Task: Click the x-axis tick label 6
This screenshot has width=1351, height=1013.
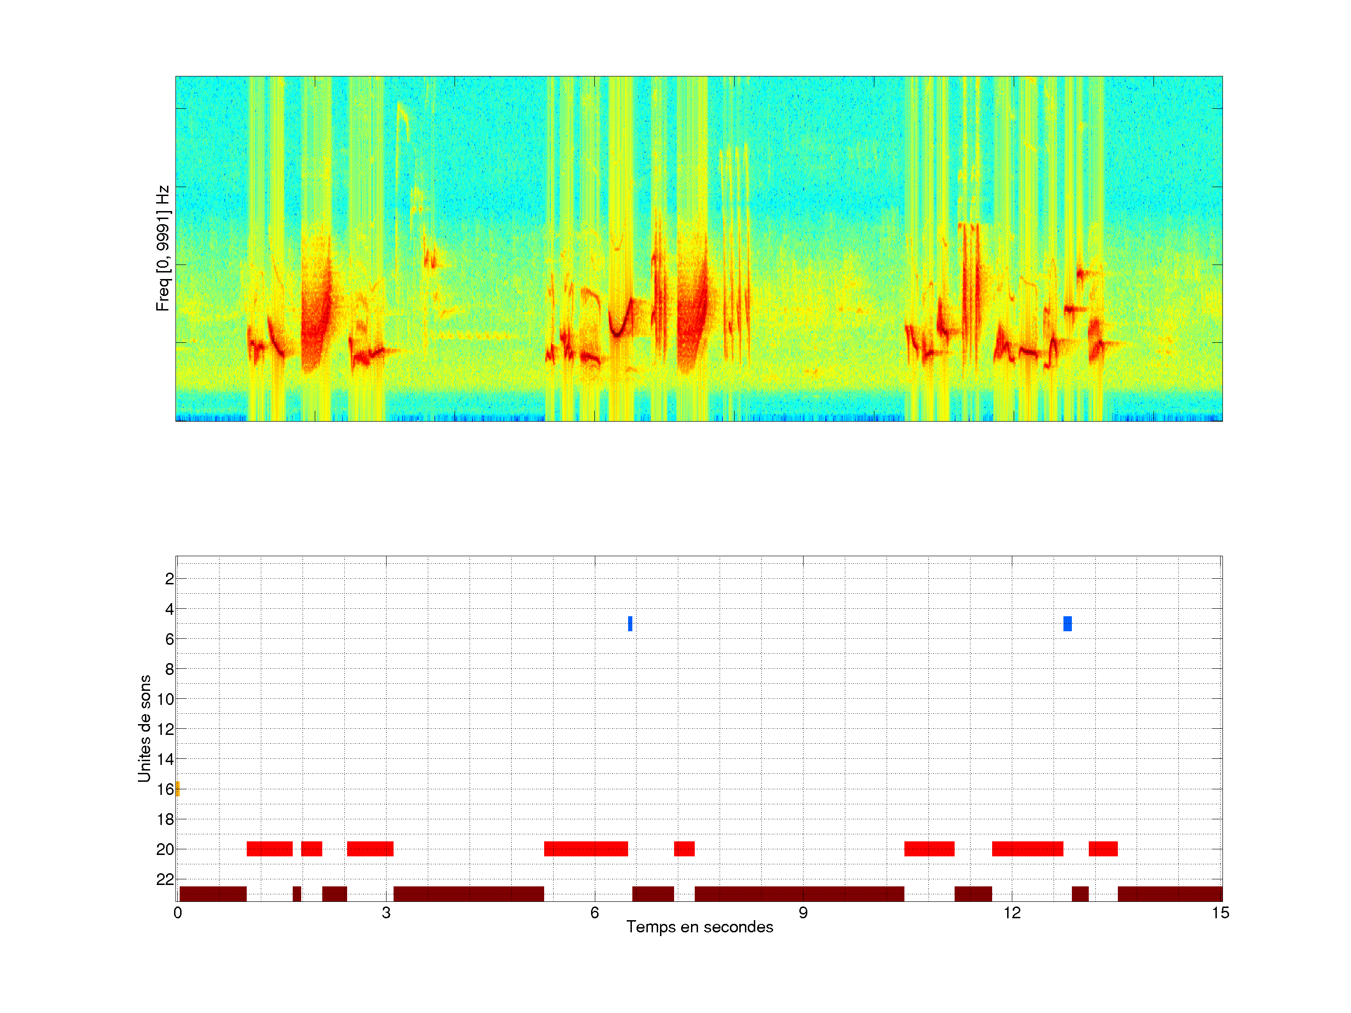Action: [594, 913]
